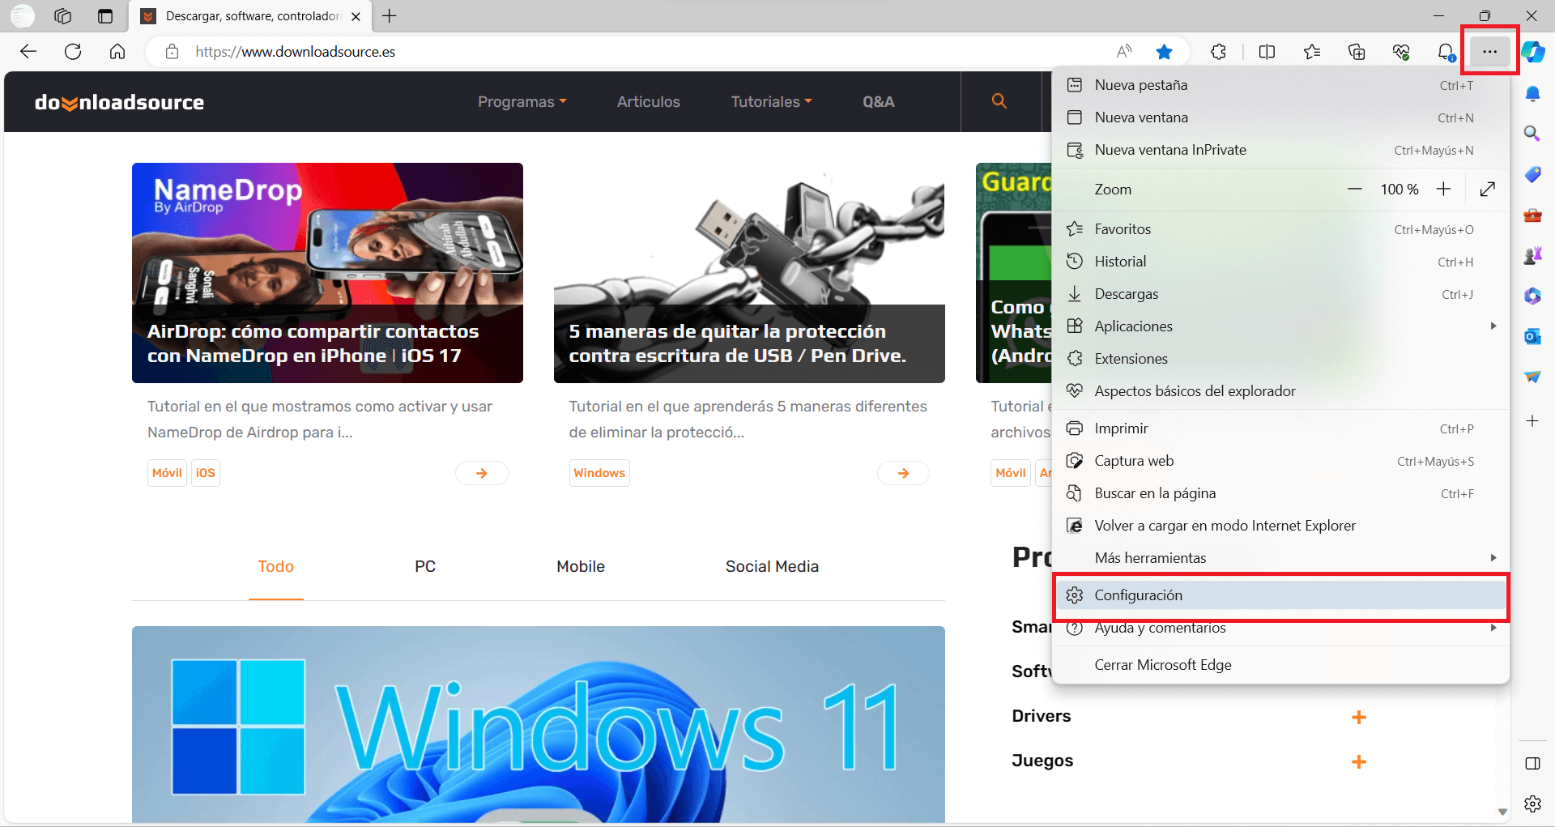Screen dimensions: 1555x827
Task: Open NameDrop article arrow button
Action: click(x=482, y=473)
